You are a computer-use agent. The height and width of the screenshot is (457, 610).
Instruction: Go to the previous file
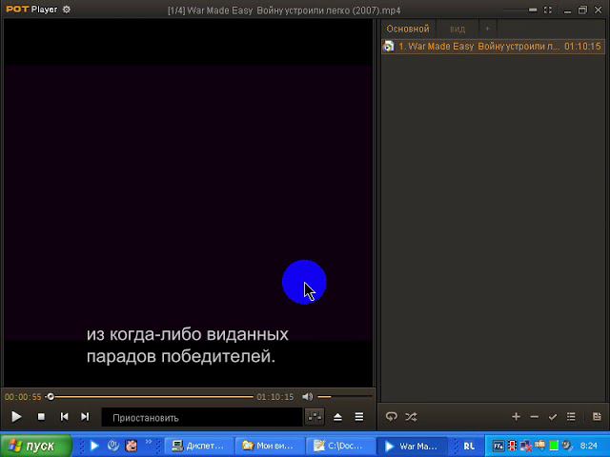click(x=64, y=417)
